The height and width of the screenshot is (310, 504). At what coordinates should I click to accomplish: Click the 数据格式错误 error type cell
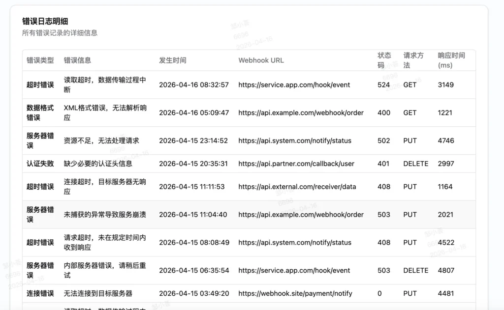click(x=40, y=113)
